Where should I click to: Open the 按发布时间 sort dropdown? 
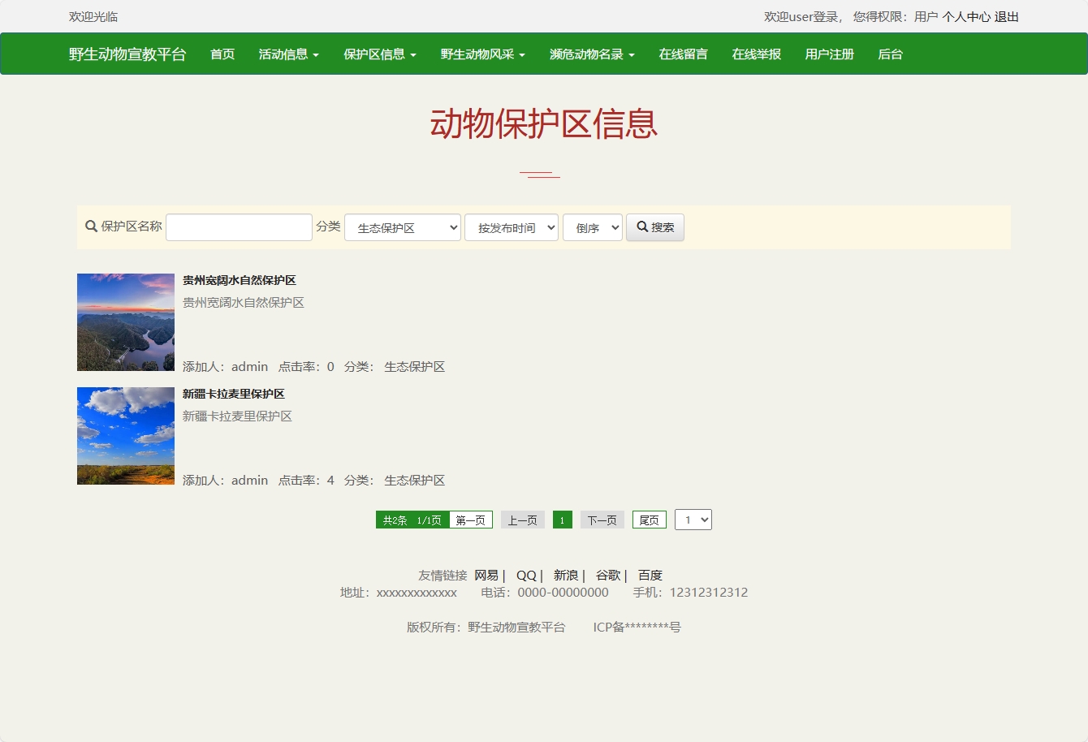pos(511,227)
